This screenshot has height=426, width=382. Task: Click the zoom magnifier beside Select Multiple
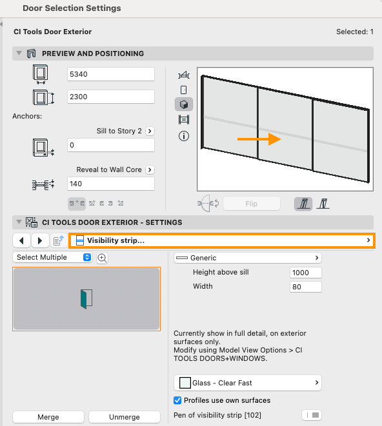tap(102, 258)
